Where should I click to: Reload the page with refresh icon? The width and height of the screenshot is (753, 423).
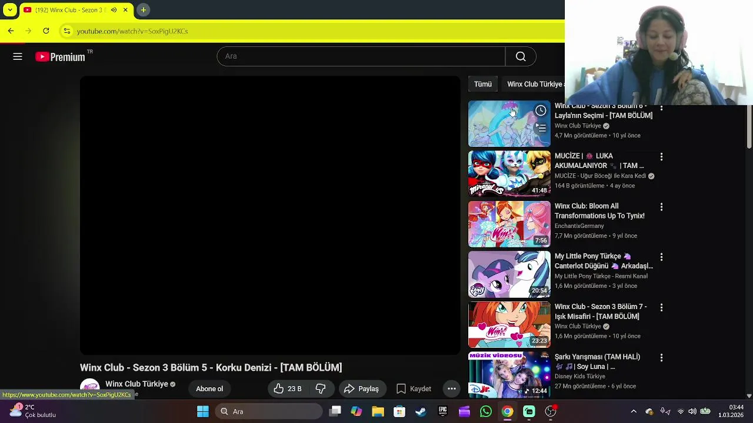(46, 31)
